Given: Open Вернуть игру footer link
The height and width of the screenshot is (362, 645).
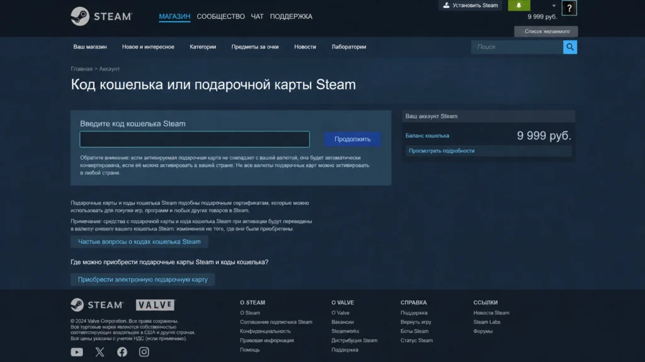Looking at the screenshot, I should [416, 322].
